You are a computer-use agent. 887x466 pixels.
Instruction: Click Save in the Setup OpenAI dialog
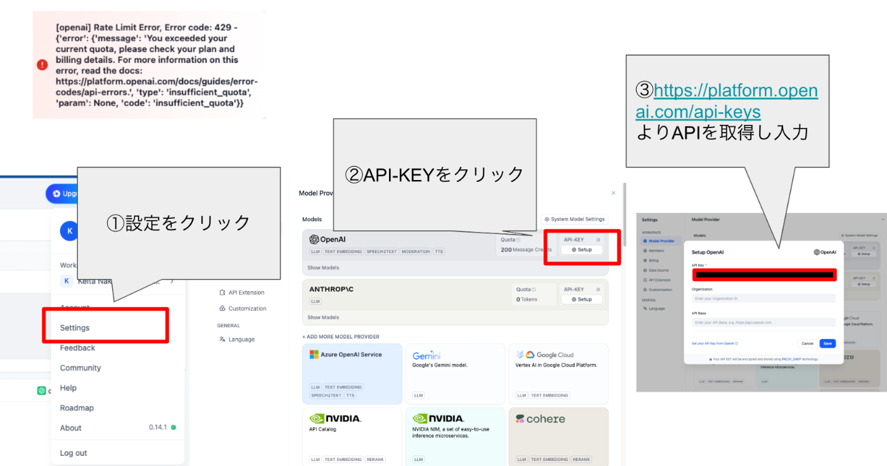827,343
